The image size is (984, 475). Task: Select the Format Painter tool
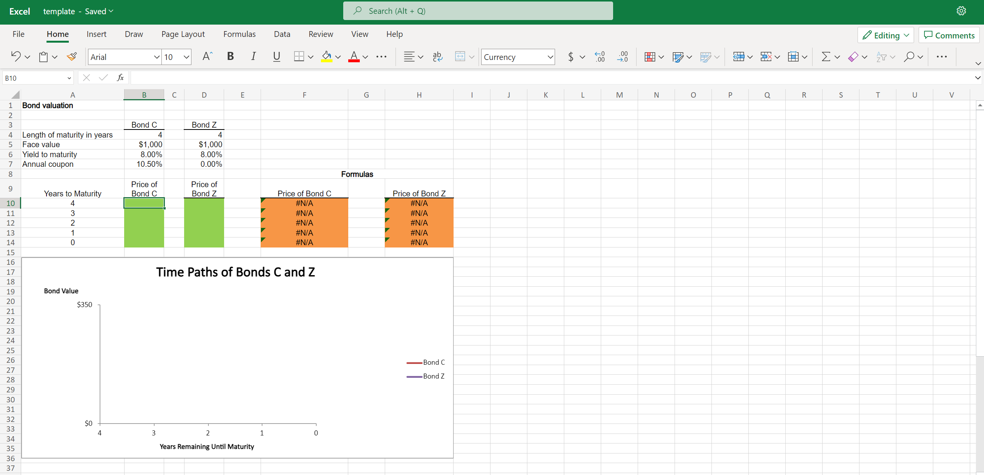71,56
